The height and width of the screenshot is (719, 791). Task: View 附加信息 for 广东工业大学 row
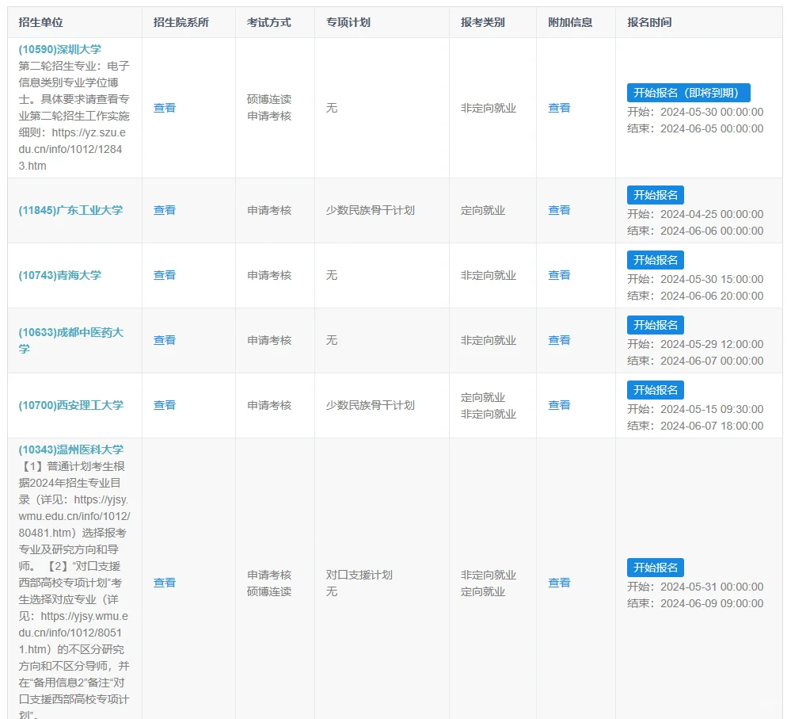[x=559, y=210]
